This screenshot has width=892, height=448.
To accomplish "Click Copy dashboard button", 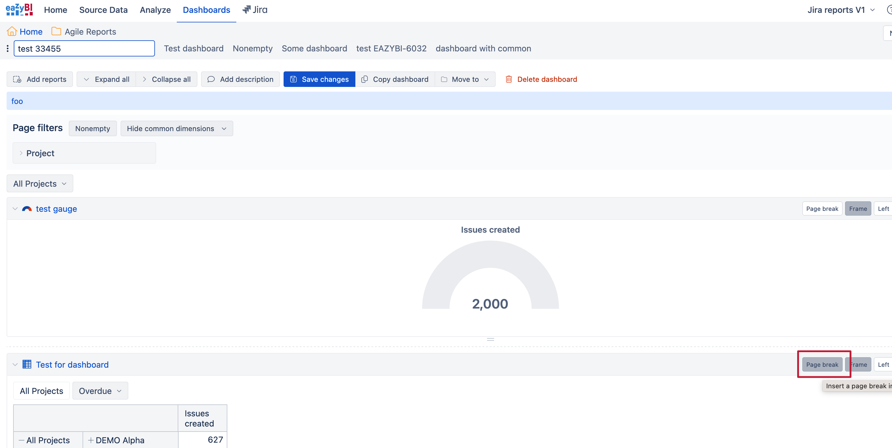I will (x=395, y=79).
